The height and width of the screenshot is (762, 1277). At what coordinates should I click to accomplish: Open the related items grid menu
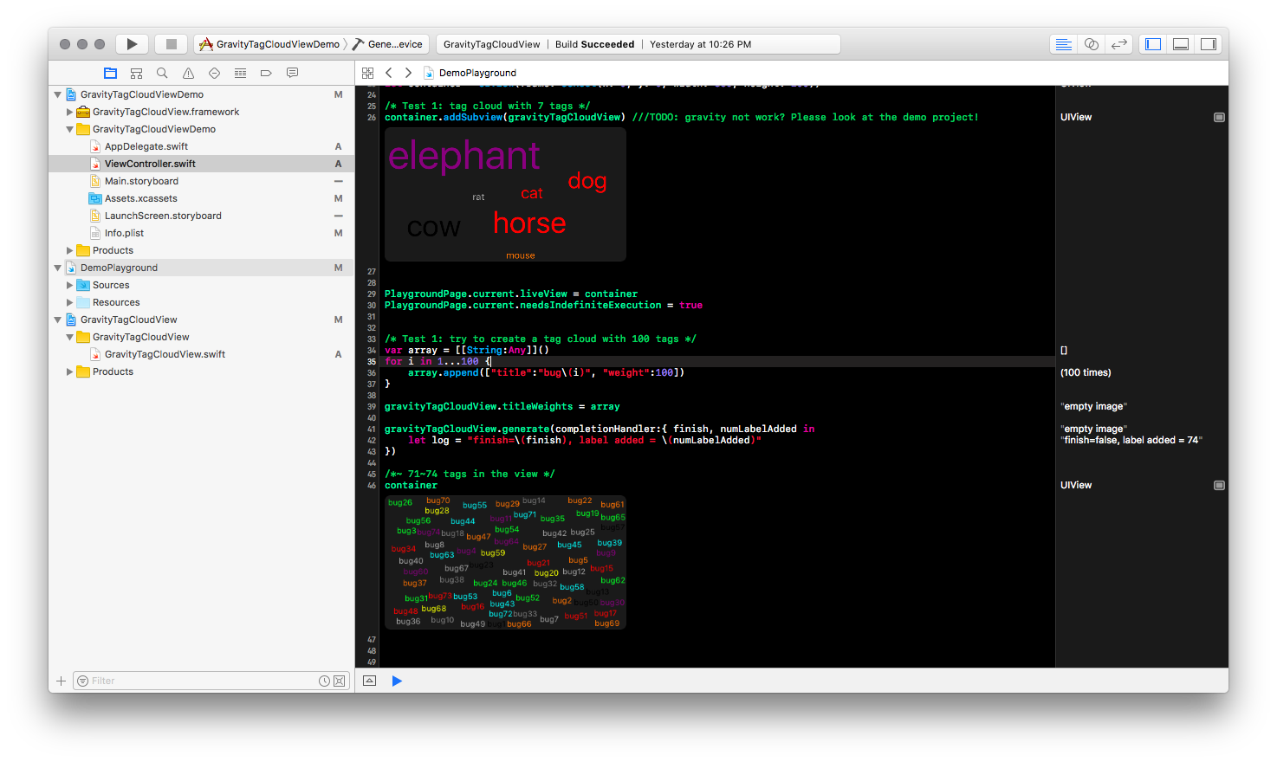pos(367,73)
